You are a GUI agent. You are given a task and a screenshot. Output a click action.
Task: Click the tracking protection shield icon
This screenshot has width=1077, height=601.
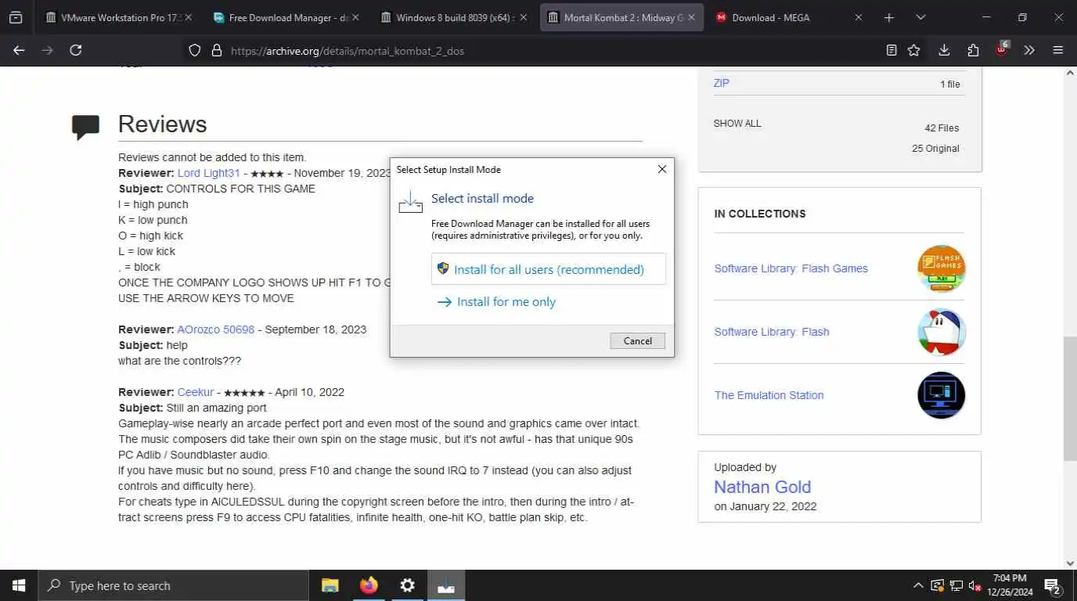[x=195, y=50]
